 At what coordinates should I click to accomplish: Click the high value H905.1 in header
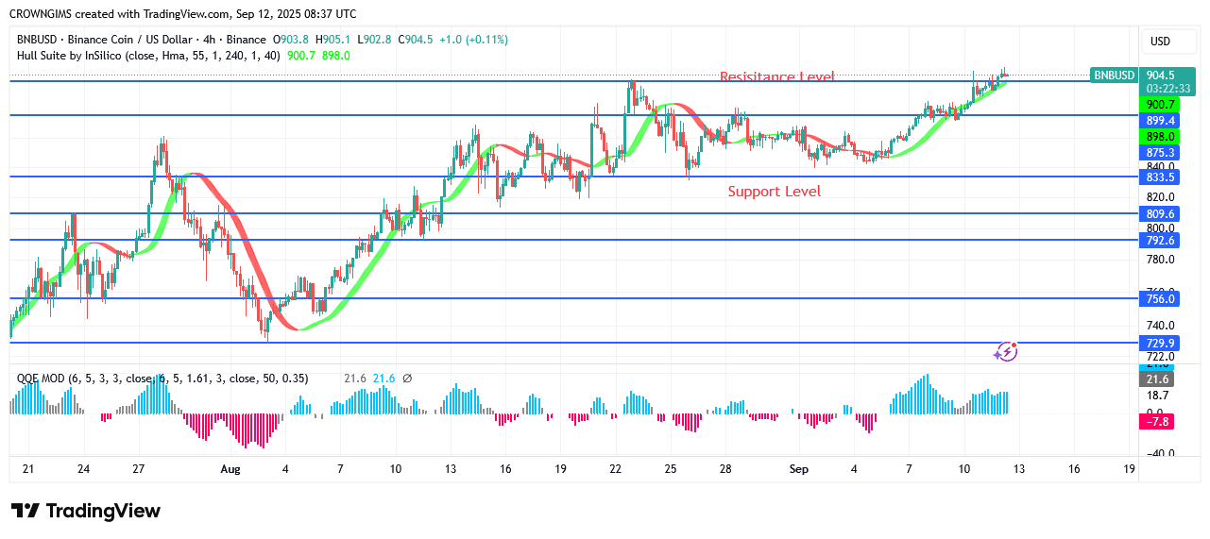pyautogui.click(x=333, y=40)
